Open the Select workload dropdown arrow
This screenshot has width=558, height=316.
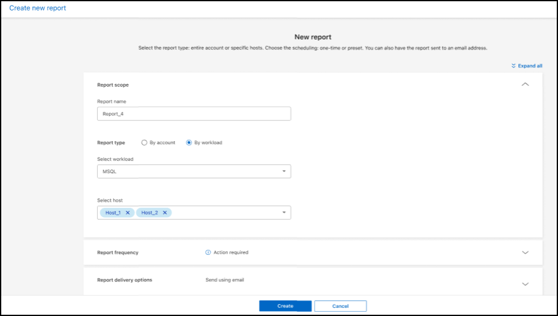(284, 171)
